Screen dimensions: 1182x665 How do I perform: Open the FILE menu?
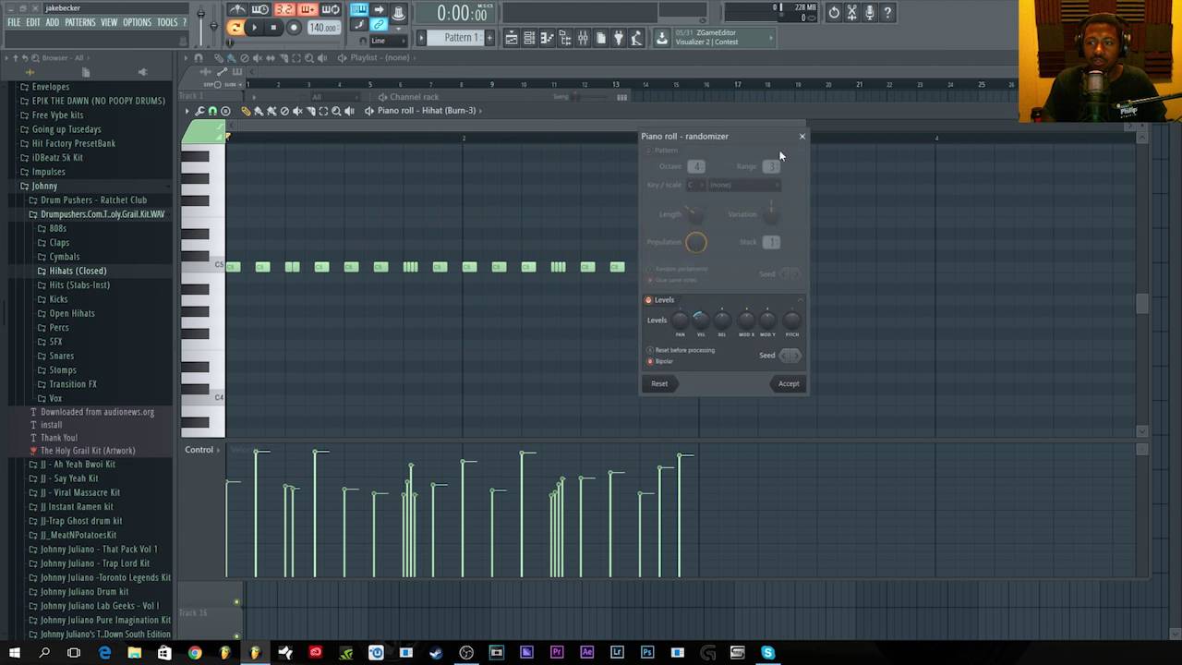click(x=14, y=22)
